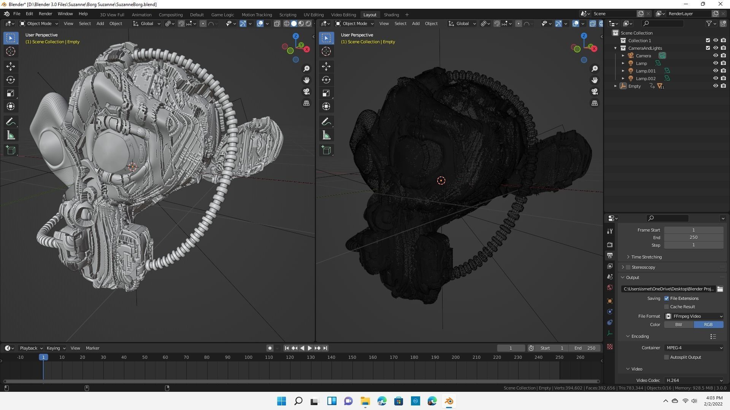Click the timeline End 250 field
This screenshot has width=730, height=410.
pos(585,348)
